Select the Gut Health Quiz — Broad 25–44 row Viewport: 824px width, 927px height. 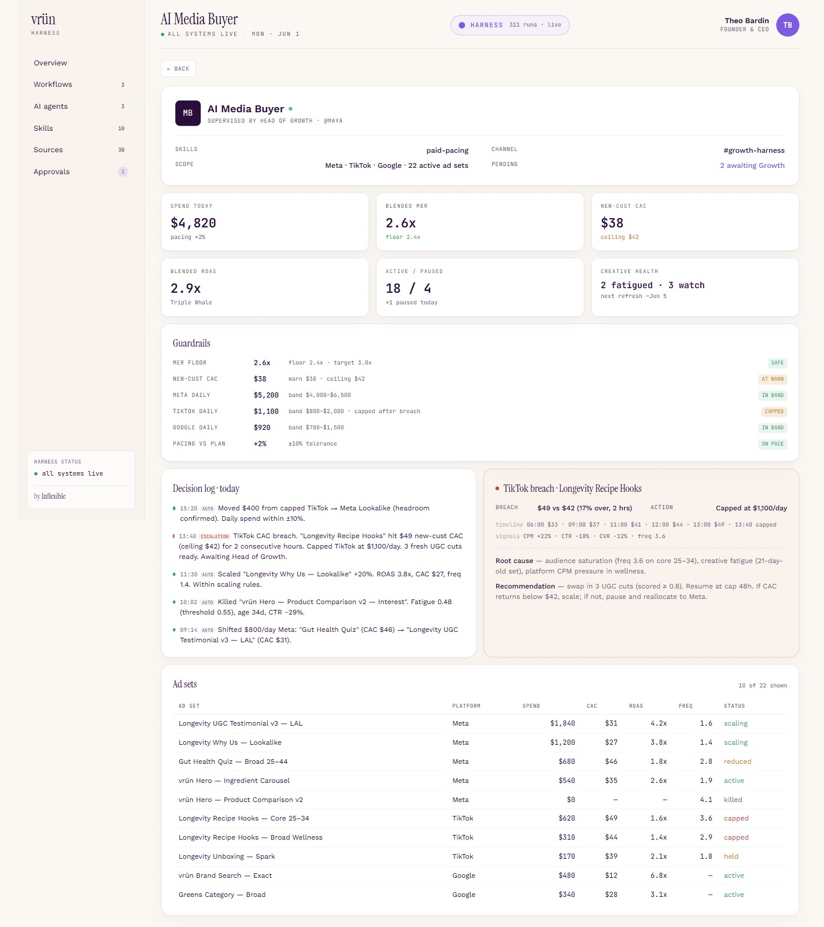(x=480, y=762)
